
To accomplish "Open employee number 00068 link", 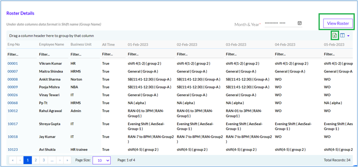I will [12, 103].
